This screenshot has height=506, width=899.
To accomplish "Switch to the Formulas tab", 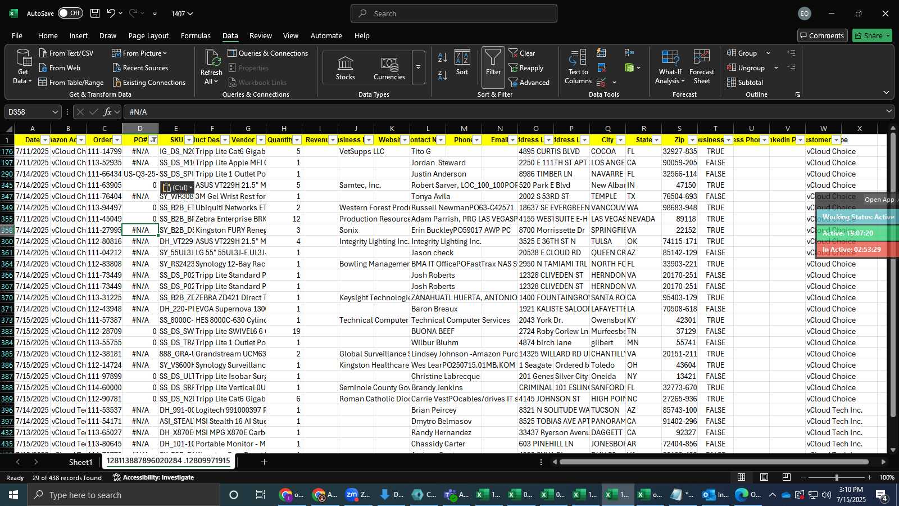I will coord(196,35).
